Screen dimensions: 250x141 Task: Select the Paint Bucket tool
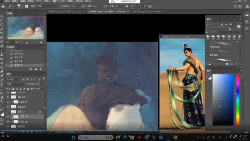click(x=2, y=67)
